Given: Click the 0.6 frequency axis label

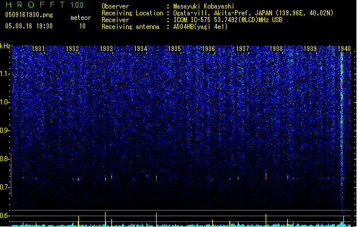Looking at the screenshot, I should pyautogui.click(x=5, y=216).
